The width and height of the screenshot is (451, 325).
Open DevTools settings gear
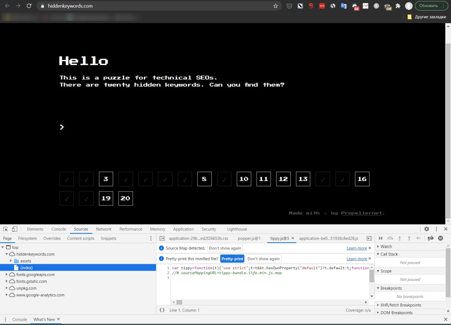pos(427,229)
